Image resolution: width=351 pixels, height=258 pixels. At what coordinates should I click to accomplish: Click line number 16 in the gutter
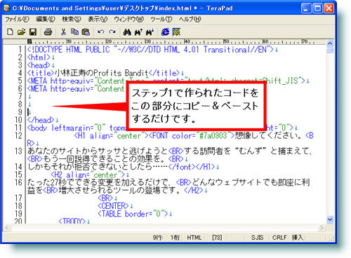point(18,182)
